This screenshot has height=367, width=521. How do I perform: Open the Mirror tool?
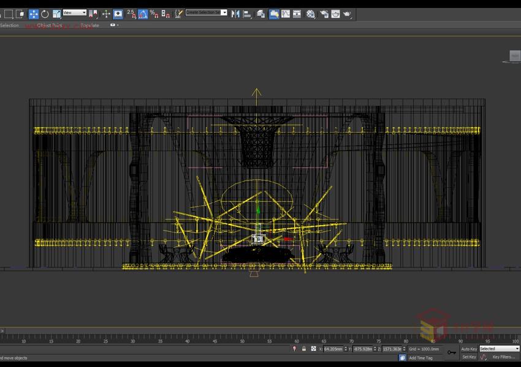tap(236, 12)
